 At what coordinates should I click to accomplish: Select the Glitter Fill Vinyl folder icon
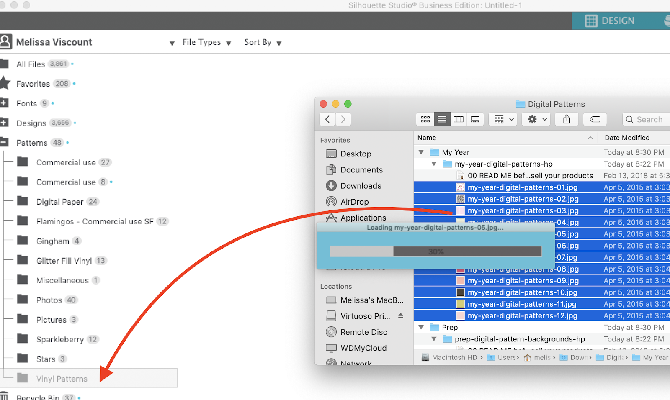pos(23,260)
